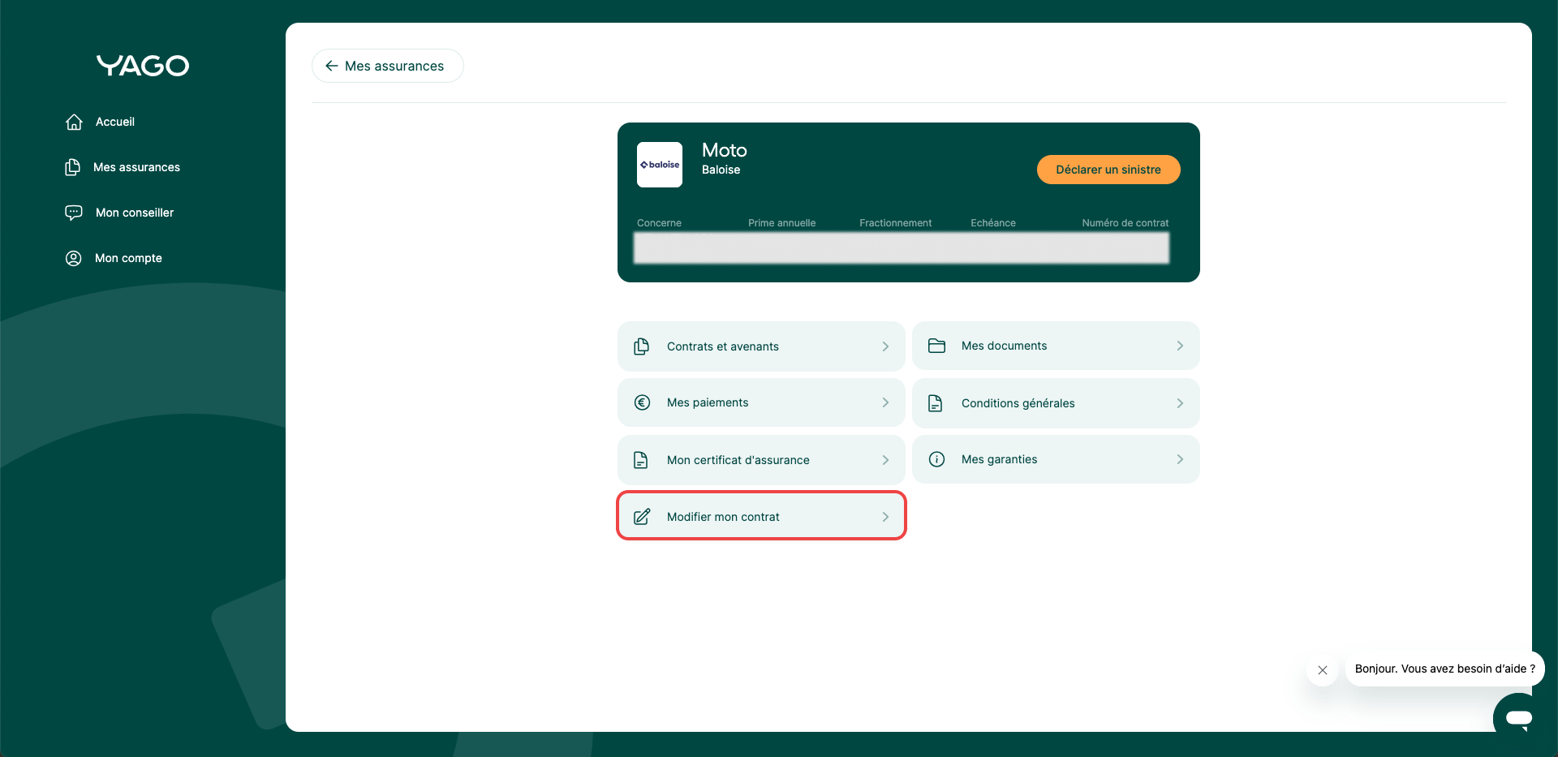
Task: Open Mon certificat d'assurance
Action: click(761, 460)
